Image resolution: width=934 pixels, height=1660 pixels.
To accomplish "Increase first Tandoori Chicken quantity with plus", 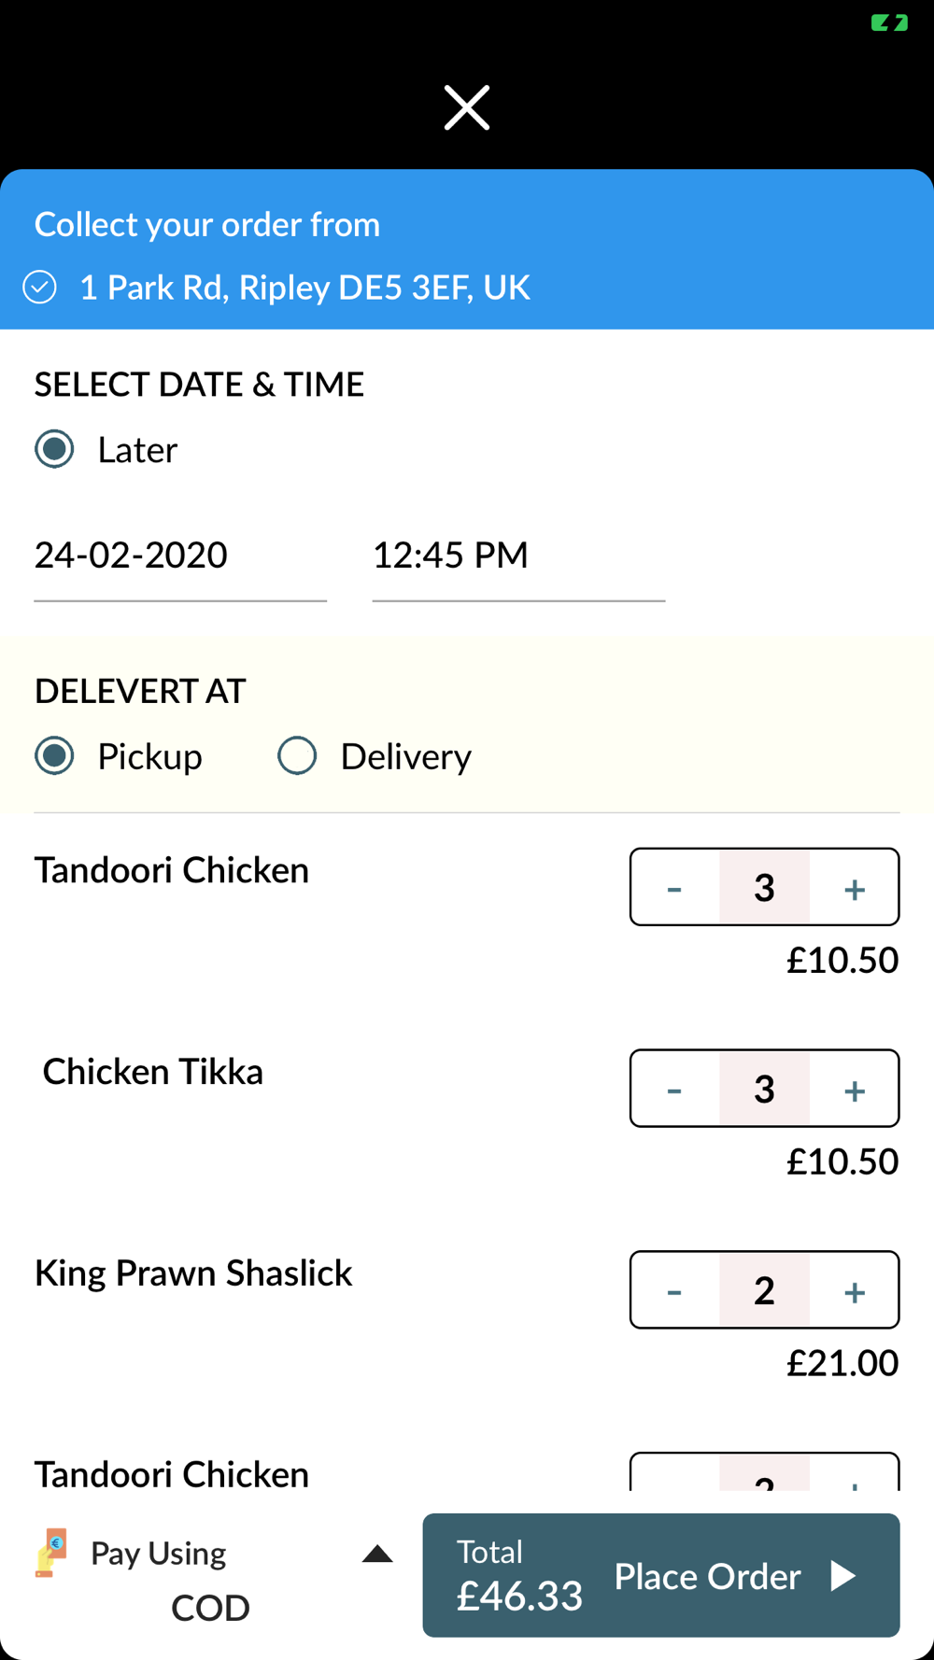I will tap(854, 888).
